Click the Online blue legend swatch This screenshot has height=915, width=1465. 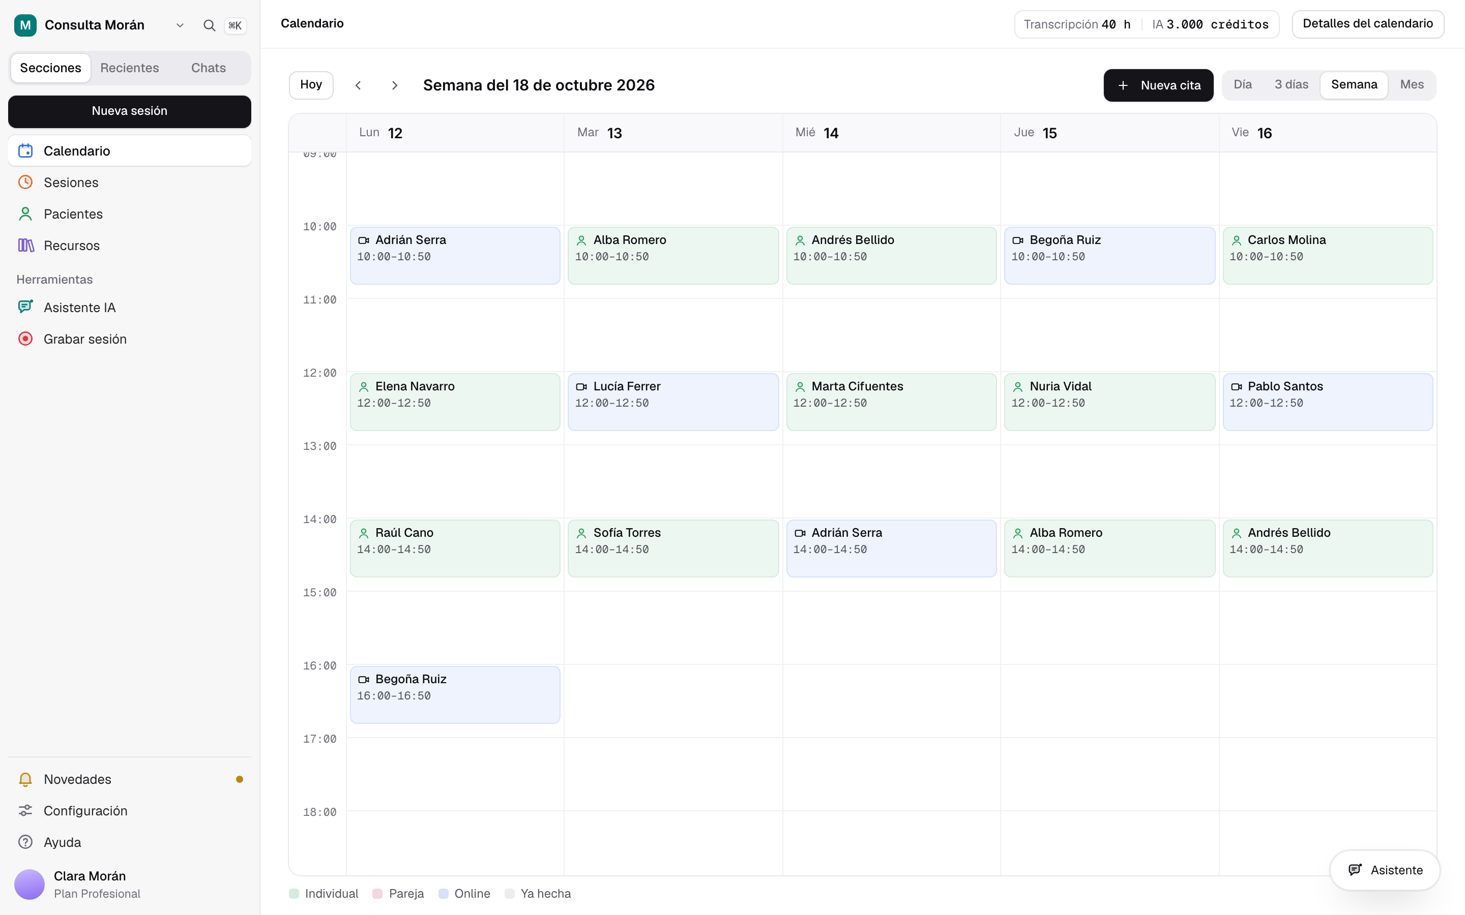443,894
